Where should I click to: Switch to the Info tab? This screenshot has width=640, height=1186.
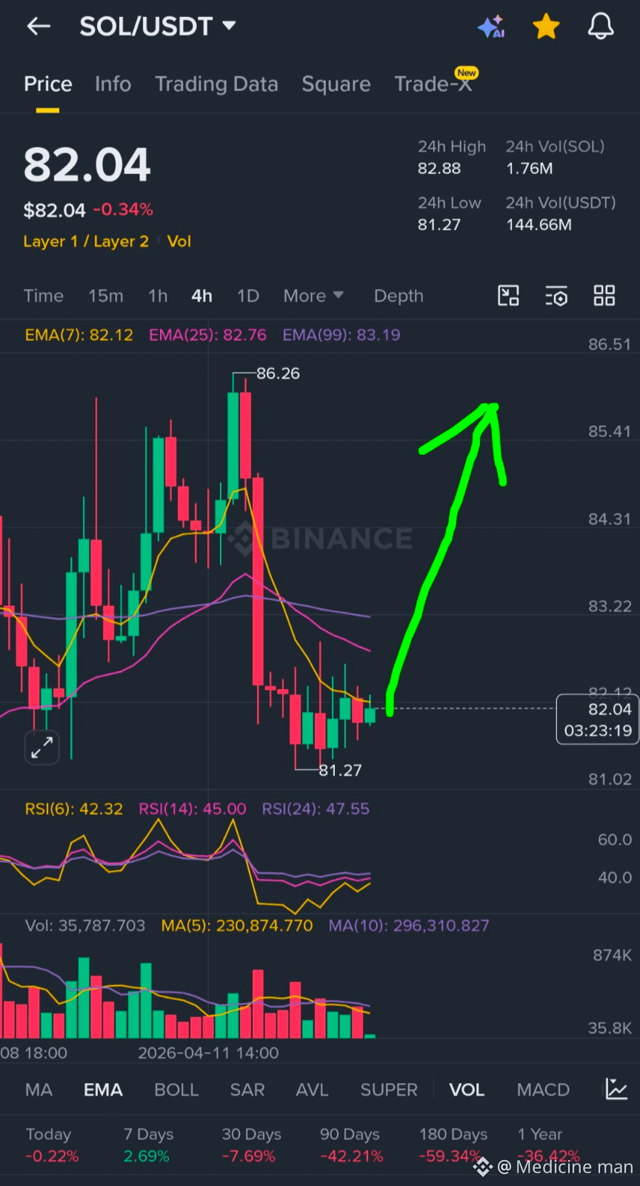point(113,84)
